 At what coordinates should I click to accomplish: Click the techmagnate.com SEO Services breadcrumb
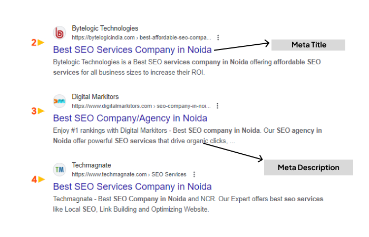tap(129, 174)
